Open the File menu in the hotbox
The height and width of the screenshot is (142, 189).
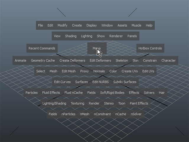tap(40, 25)
